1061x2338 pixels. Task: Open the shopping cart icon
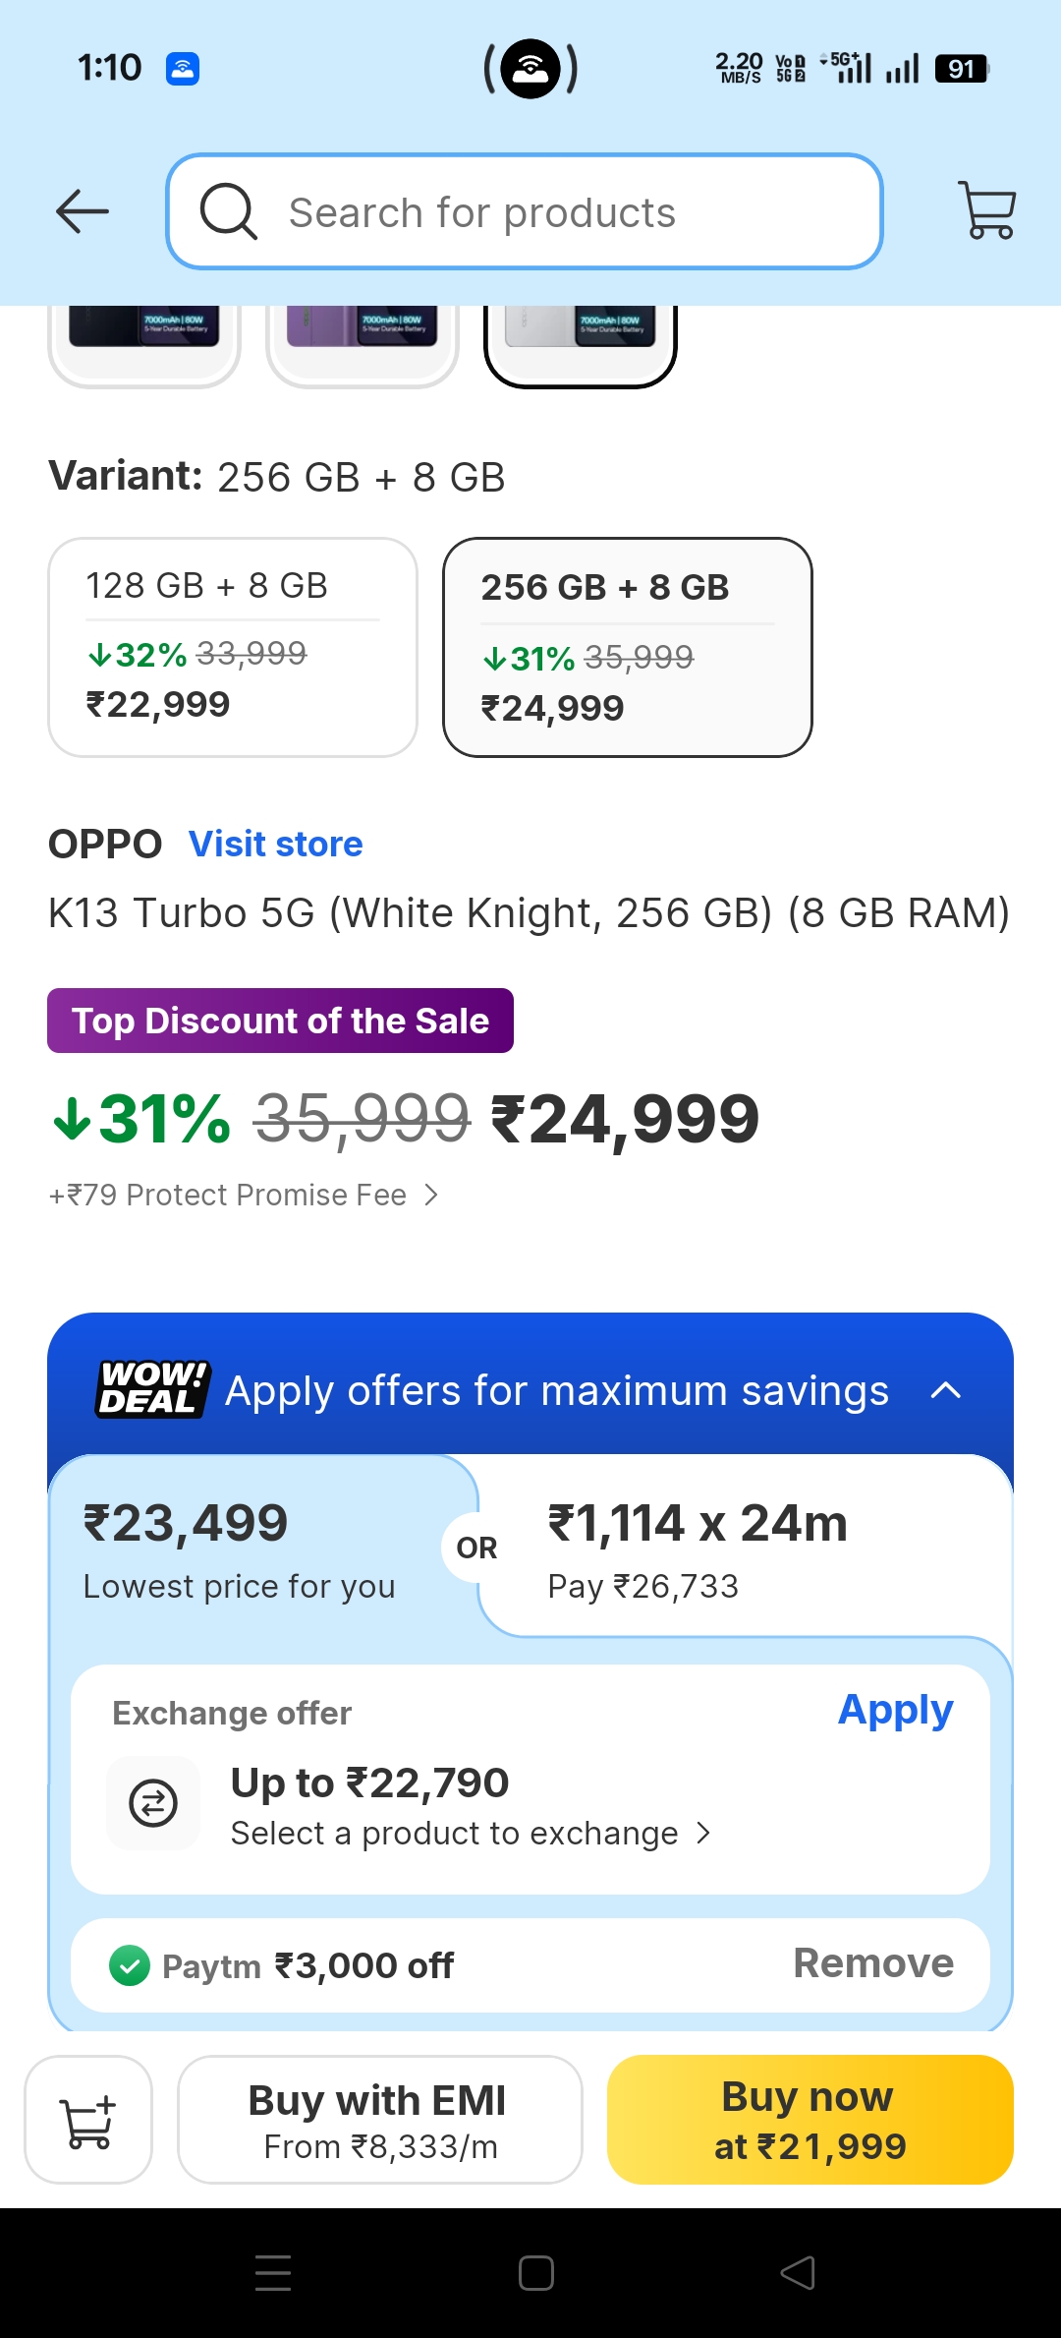(x=986, y=209)
